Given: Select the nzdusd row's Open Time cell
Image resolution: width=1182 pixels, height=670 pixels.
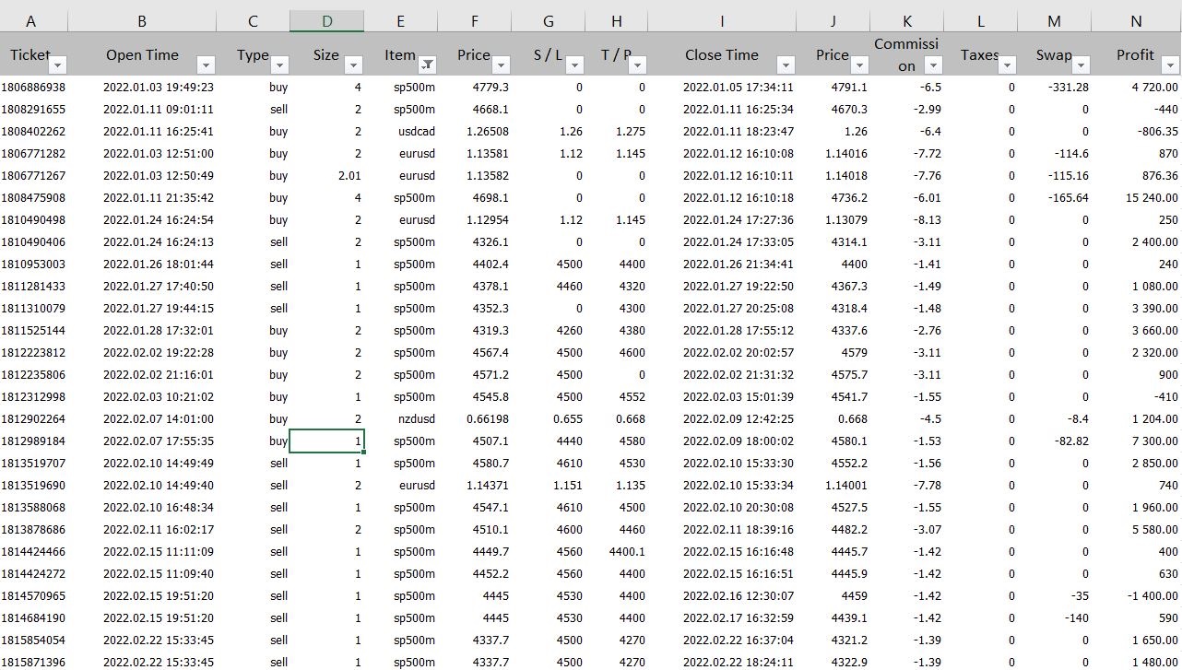Looking at the screenshot, I should pos(142,419).
